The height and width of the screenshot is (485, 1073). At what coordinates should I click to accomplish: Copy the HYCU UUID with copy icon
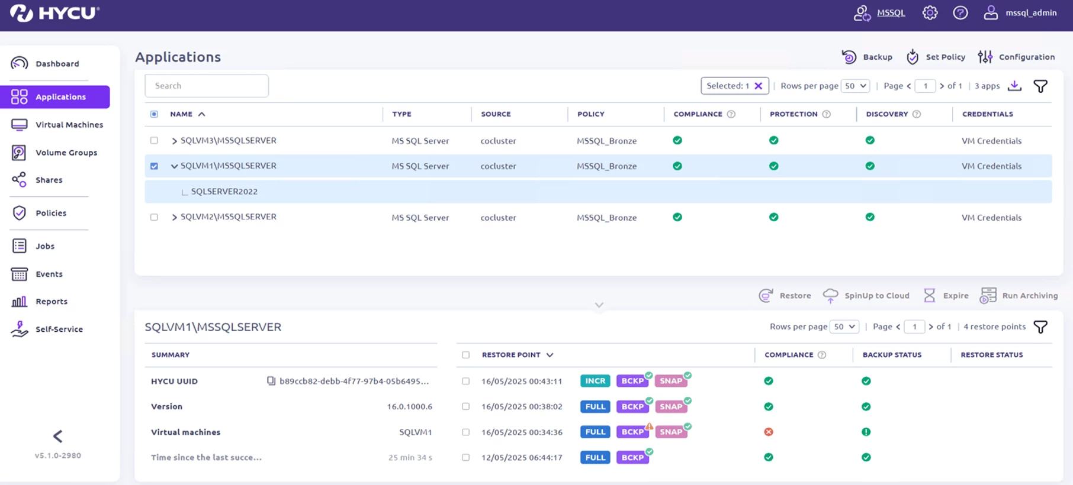pyautogui.click(x=271, y=381)
